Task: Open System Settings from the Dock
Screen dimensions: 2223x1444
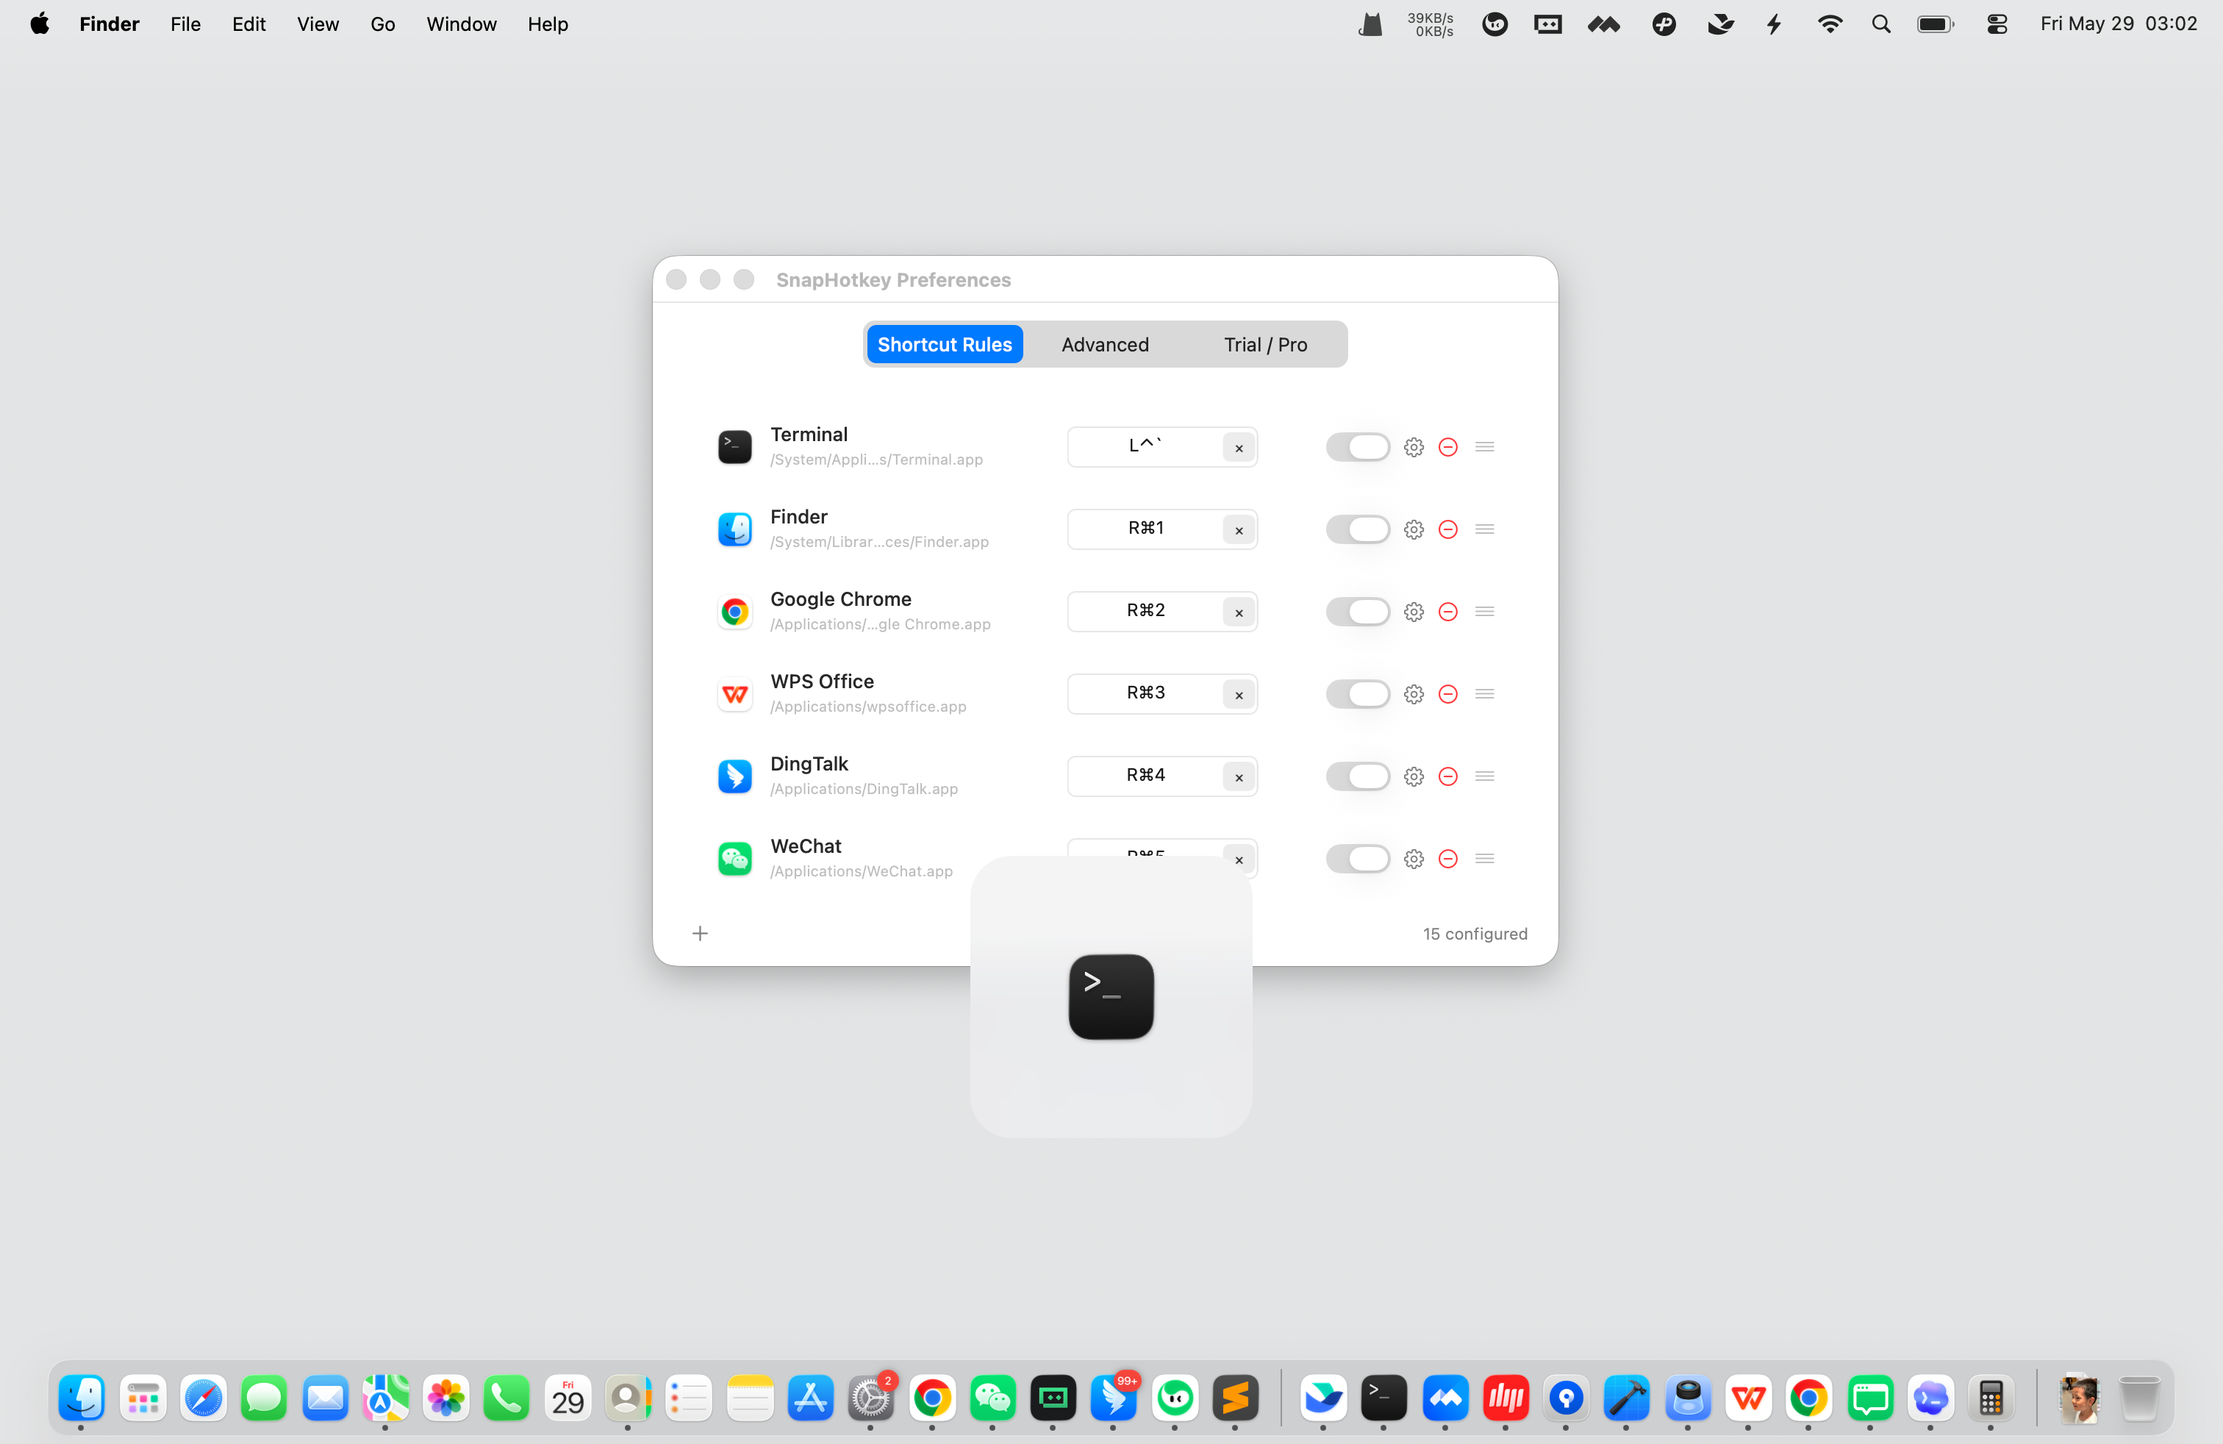Action: click(870, 1398)
